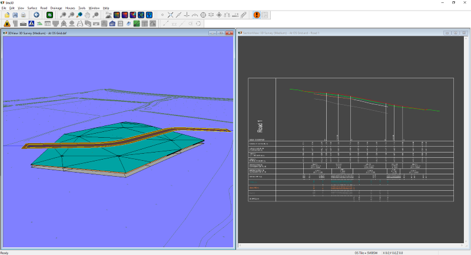Click the blue house icon in toolbar

(112, 24)
